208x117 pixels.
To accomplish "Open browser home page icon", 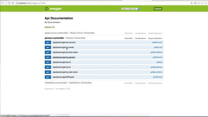I will click(13, 3).
